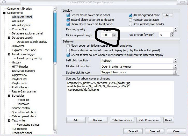Select OggPreview tree item
This screenshot has width=188, height=136.
pos(19,75)
